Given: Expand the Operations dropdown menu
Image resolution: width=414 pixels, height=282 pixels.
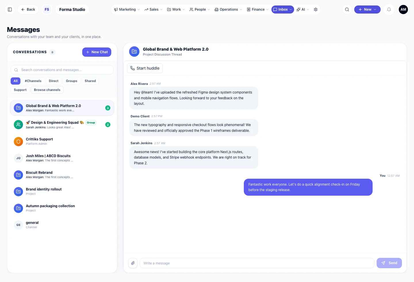Looking at the screenshot, I should point(228,9).
